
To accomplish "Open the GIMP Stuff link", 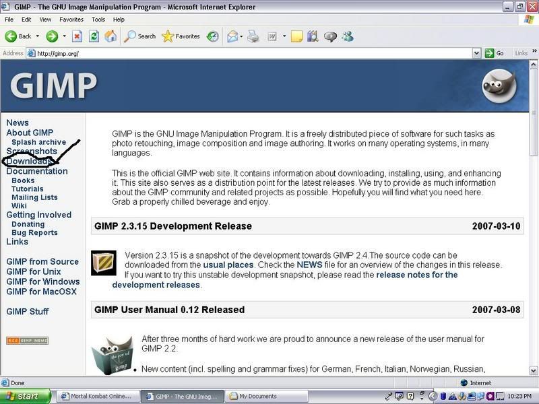I will point(28,312).
